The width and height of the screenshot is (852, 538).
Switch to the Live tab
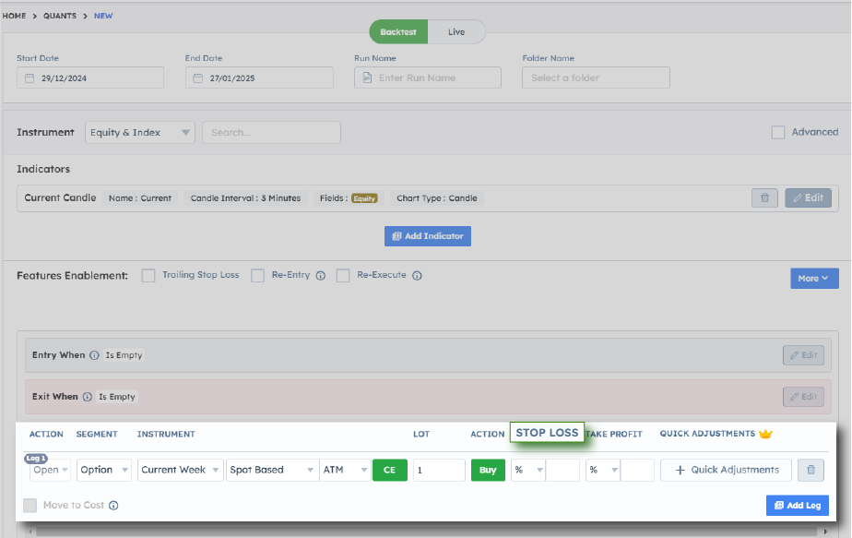[x=456, y=32]
